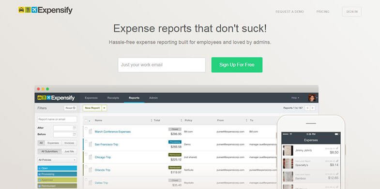Click the work email input field
The width and height of the screenshot is (380, 189).
[x=162, y=65]
